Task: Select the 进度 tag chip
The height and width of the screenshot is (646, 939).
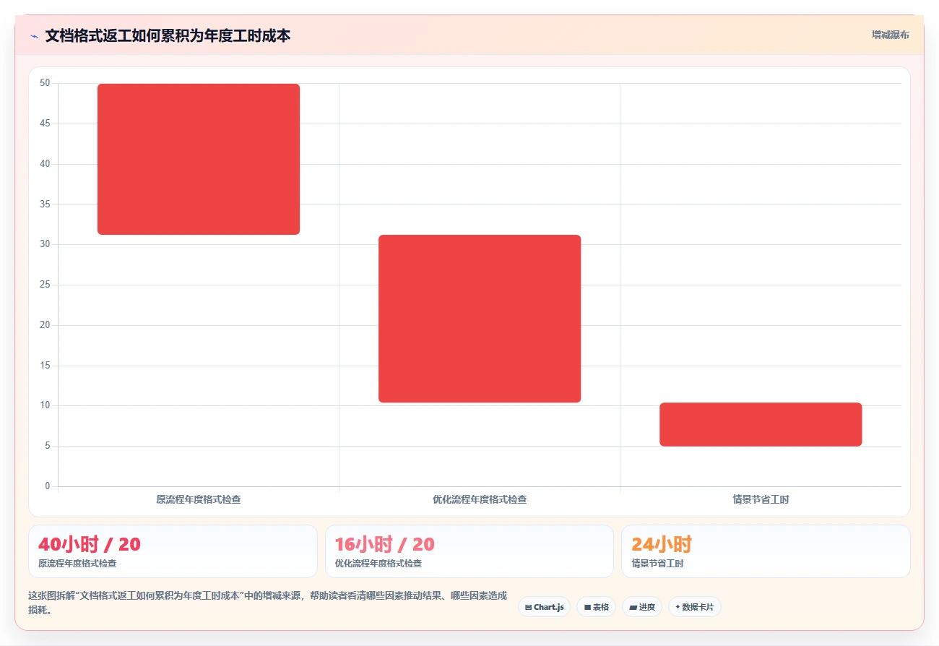Action: pos(642,607)
